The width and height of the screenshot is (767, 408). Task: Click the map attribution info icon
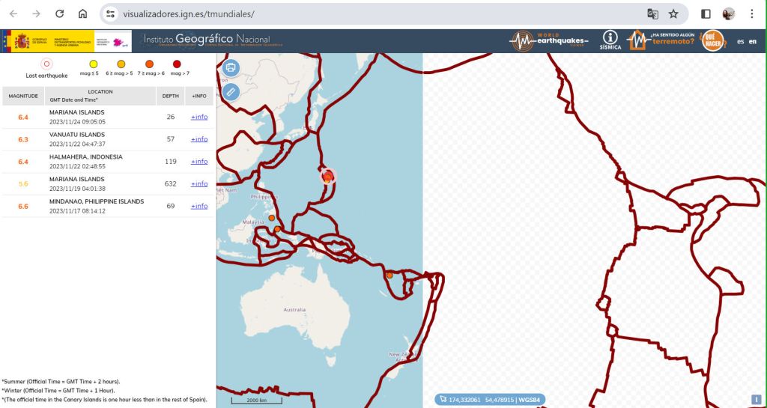click(756, 399)
